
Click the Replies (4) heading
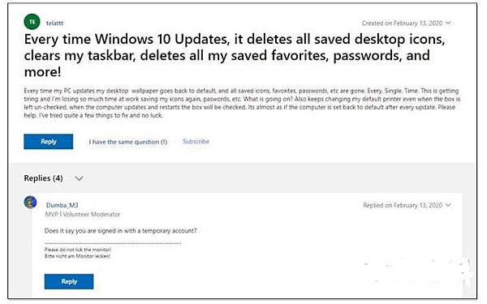[x=43, y=178]
